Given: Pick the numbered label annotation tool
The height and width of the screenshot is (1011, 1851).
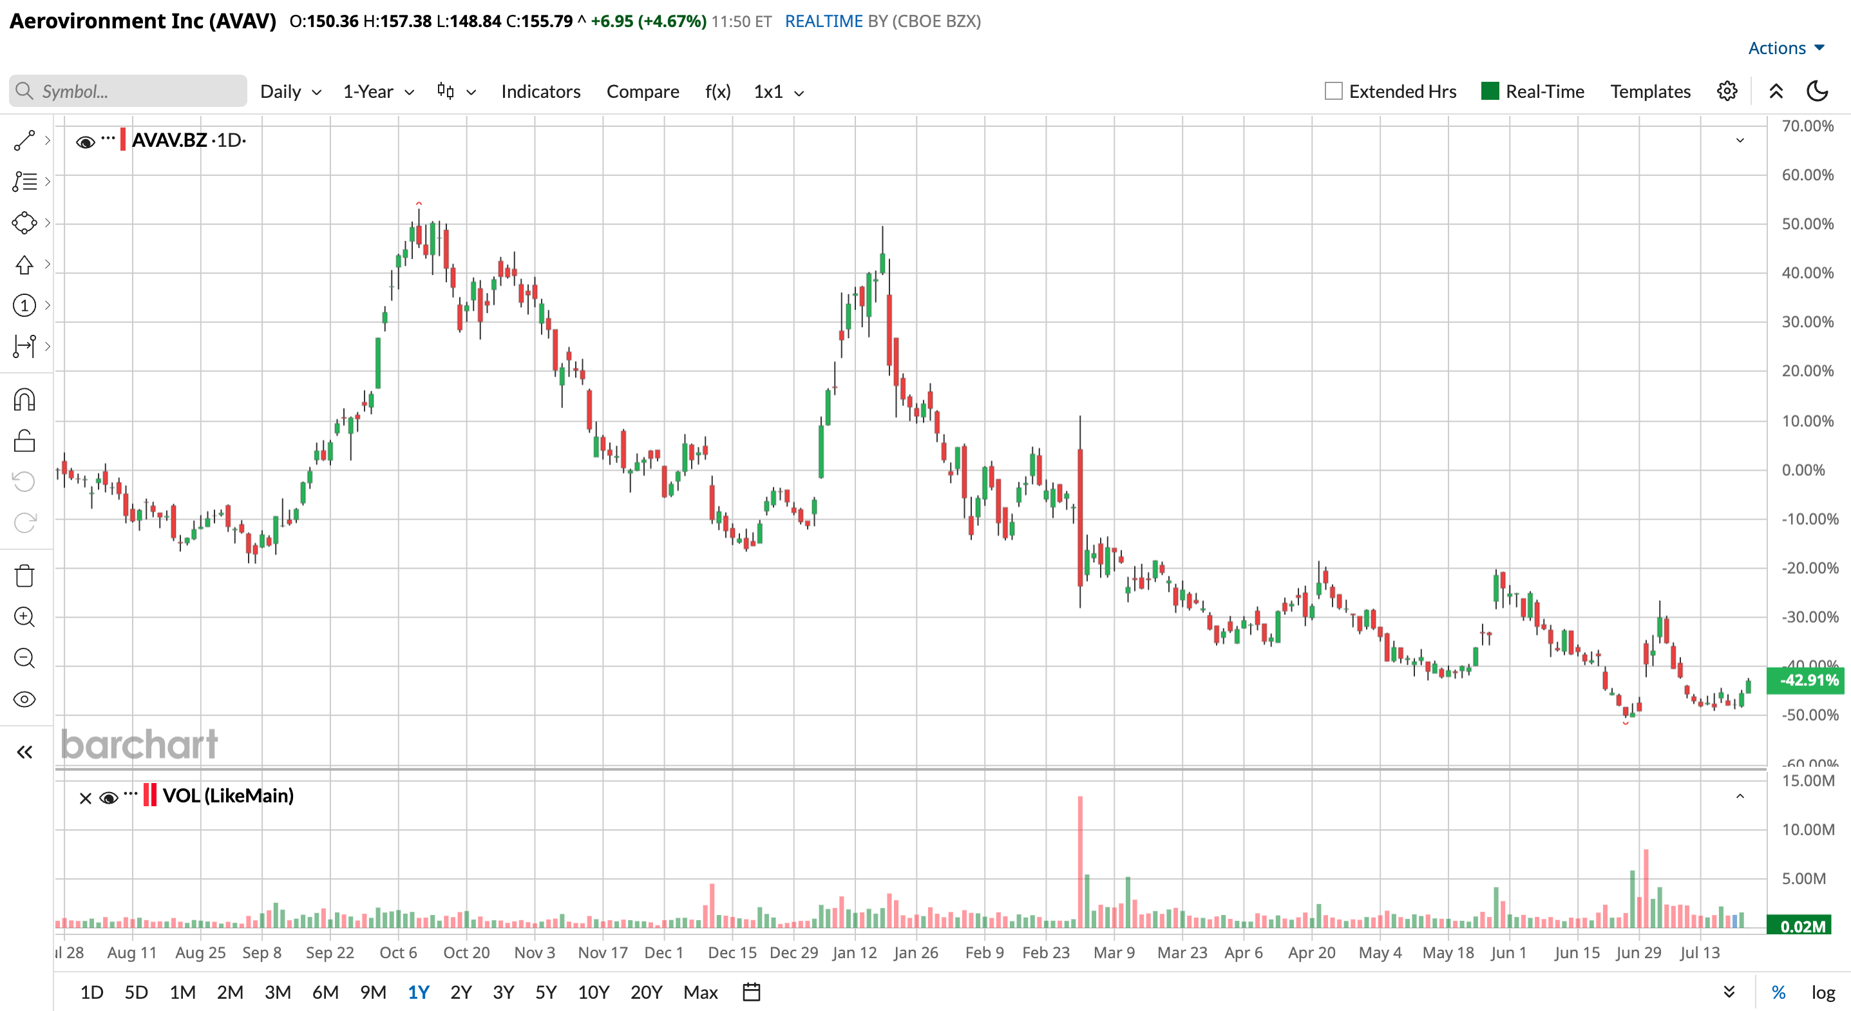Looking at the screenshot, I should tap(24, 305).
